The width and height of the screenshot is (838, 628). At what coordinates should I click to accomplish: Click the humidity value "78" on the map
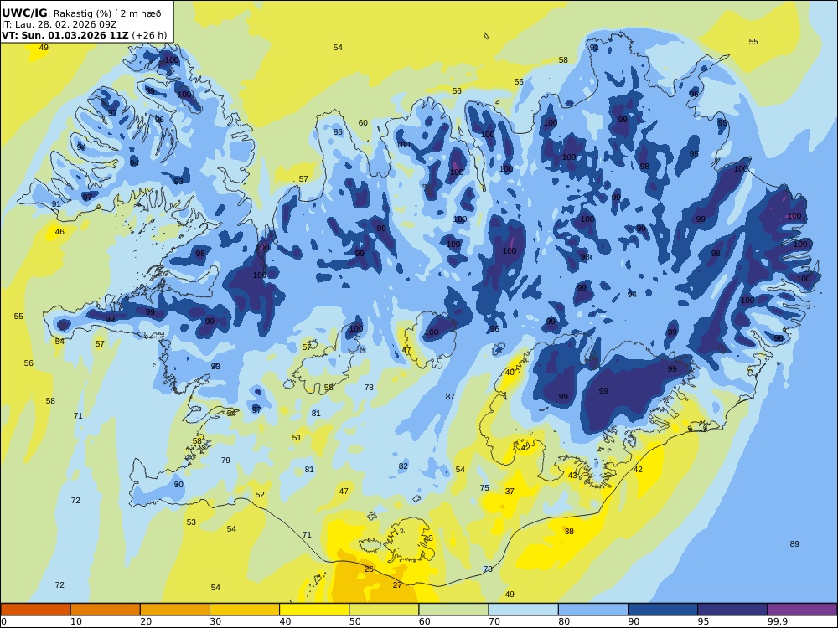(369, 387)
